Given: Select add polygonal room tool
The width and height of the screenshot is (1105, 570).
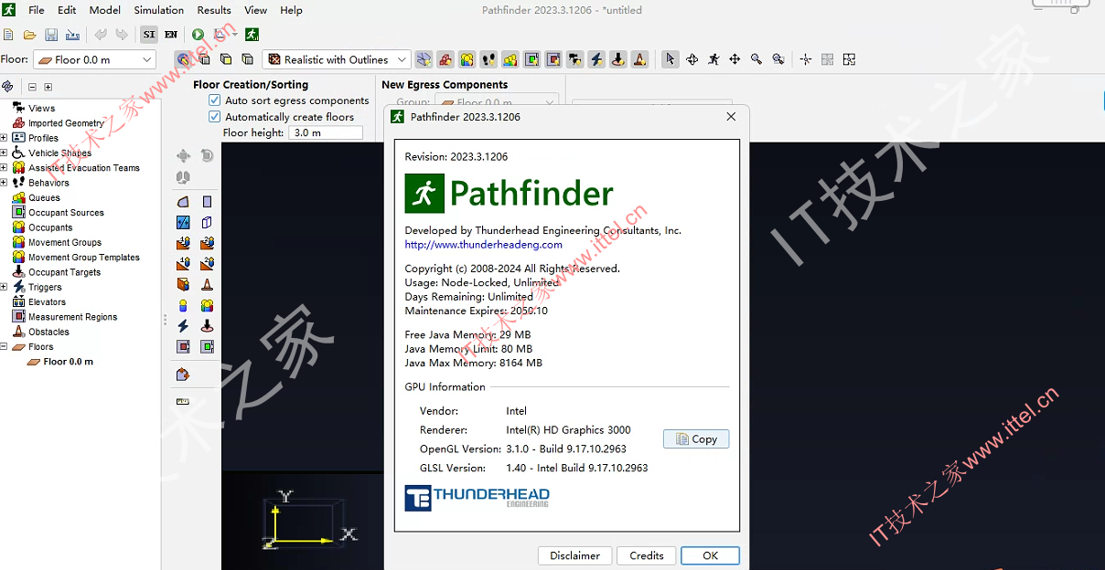Looking at the screenshot, I should click(183, 202).
